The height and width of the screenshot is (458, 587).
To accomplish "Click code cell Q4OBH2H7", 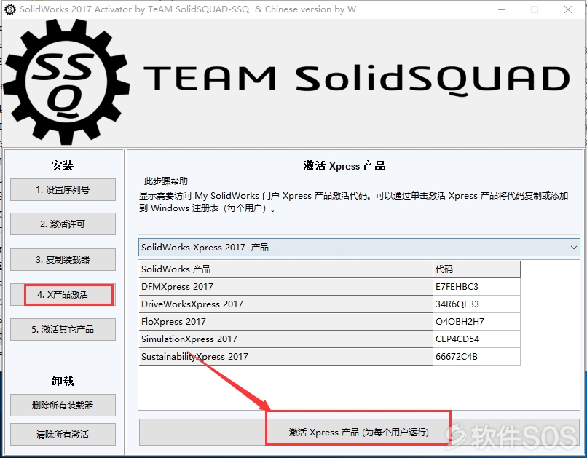I will click(476, 322).
